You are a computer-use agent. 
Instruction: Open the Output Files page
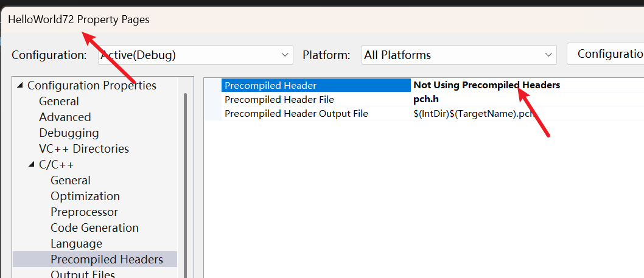83,274
